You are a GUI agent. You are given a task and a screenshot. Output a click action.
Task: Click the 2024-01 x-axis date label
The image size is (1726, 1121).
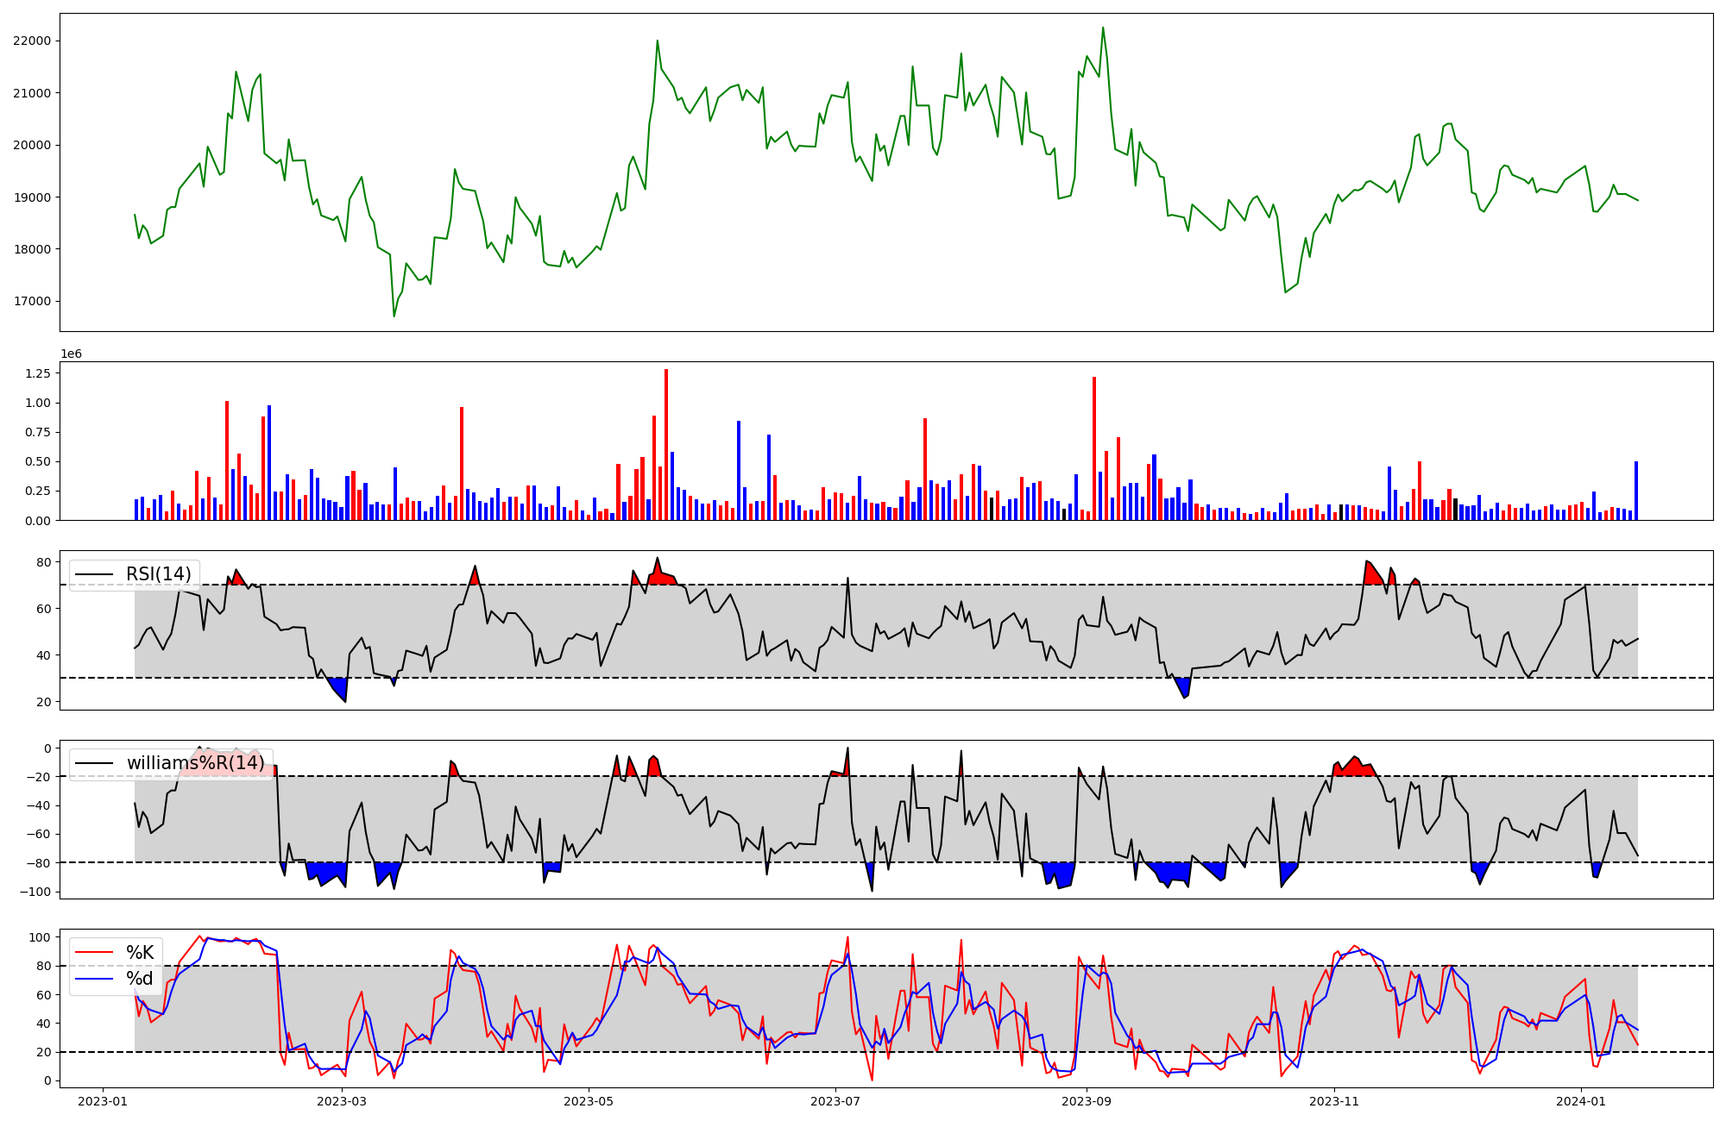(x=1581, y=1101)
